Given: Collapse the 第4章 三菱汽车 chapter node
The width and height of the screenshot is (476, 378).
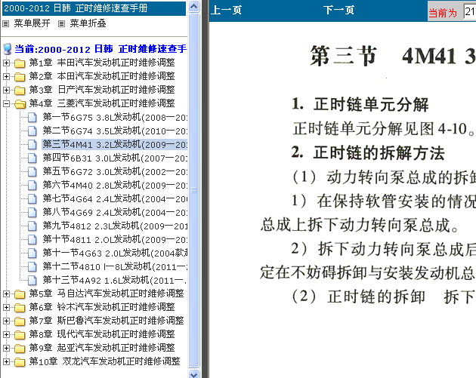Looking at the screenshot, I should (x=6, y=104).
